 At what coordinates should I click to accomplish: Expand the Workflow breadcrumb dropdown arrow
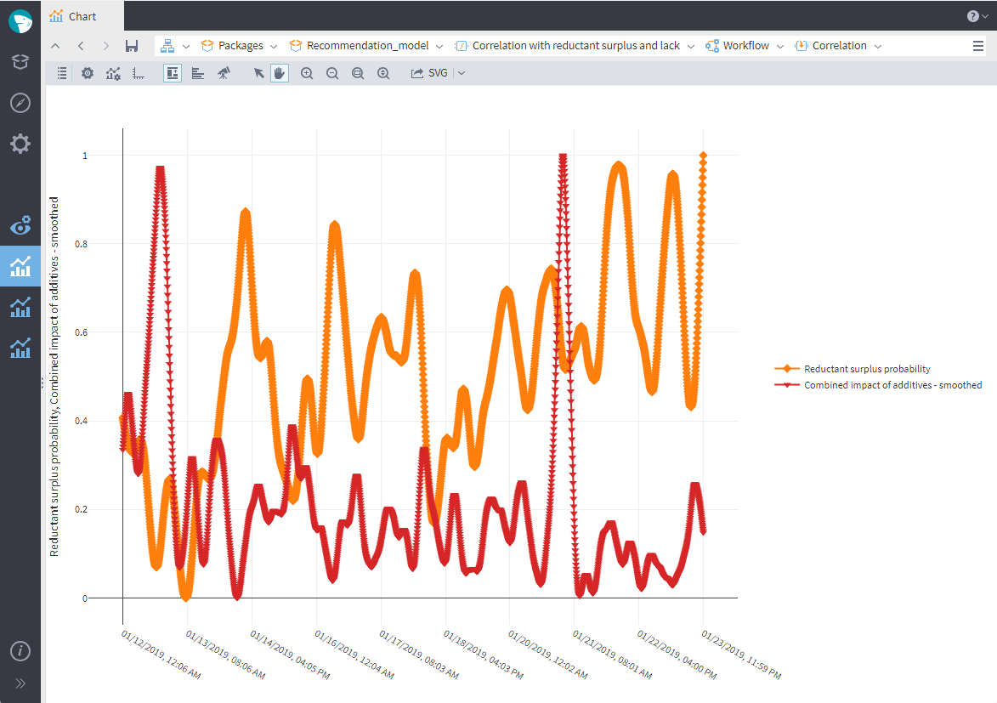780,47
